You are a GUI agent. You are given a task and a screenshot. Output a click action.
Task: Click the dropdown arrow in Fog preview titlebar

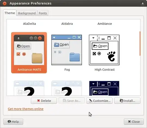(x=54, y=38)
